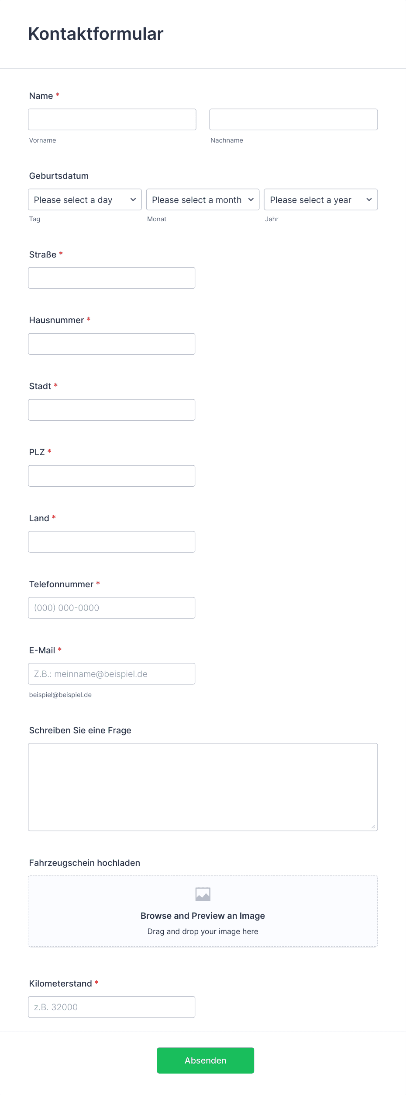Click the PLZ input field
The image size is (406, 1095).
112,476
